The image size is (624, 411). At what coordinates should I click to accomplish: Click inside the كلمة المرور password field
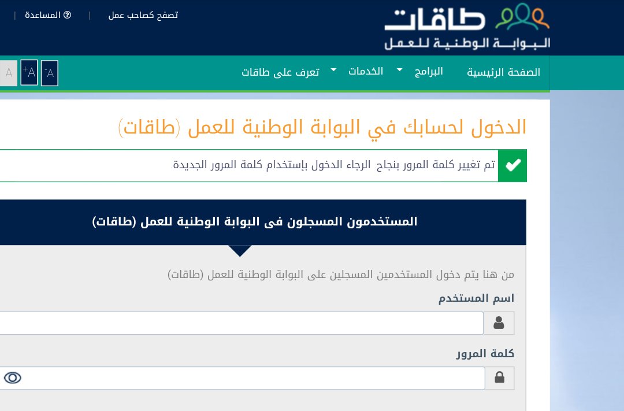coord(242,378)
